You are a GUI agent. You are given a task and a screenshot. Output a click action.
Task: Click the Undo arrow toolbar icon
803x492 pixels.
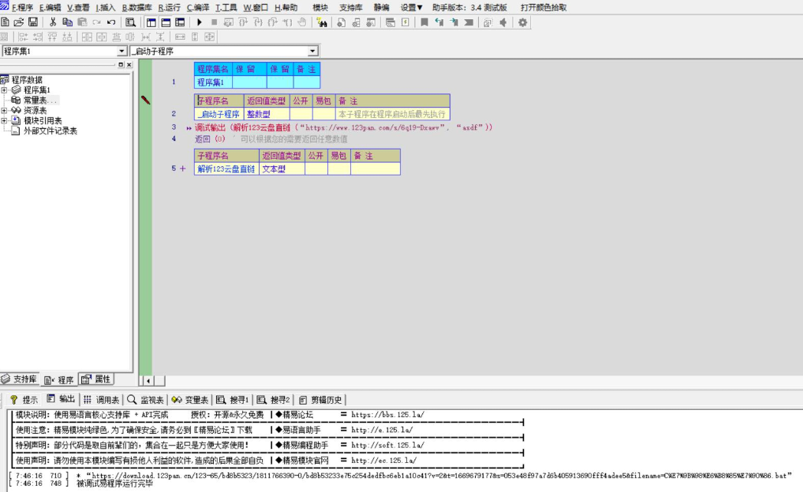[x=111, y=22]
